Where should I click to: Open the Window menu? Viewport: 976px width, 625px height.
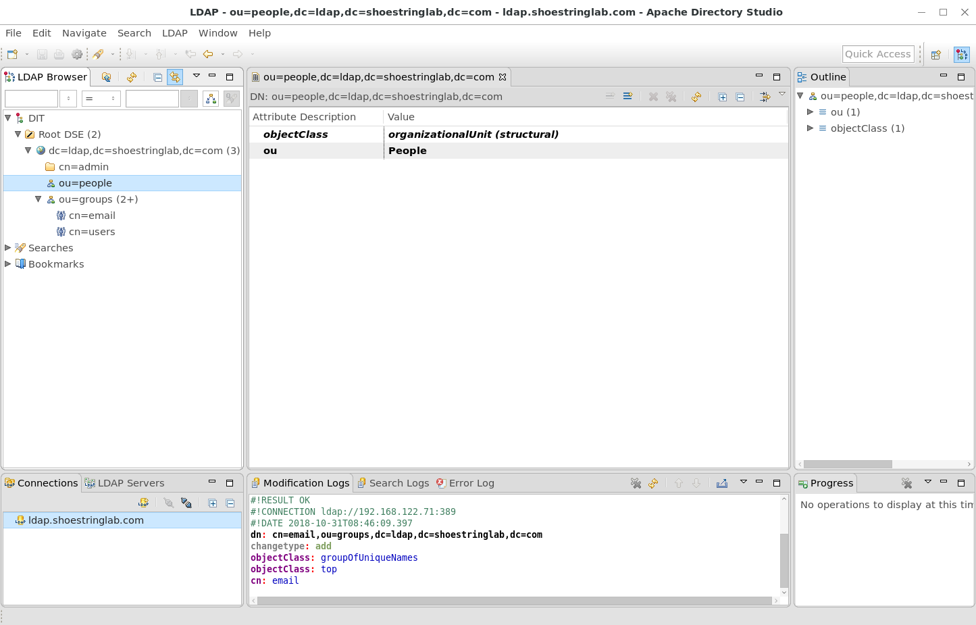pos(218,33)
